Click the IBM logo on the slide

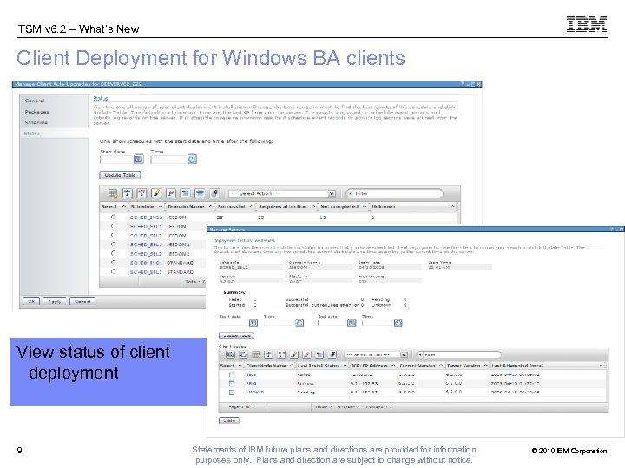(586, 24)
